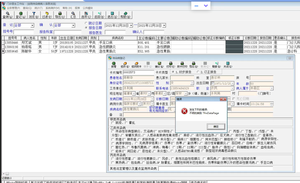Open the 确认 dropdown filter

point(73,25)
